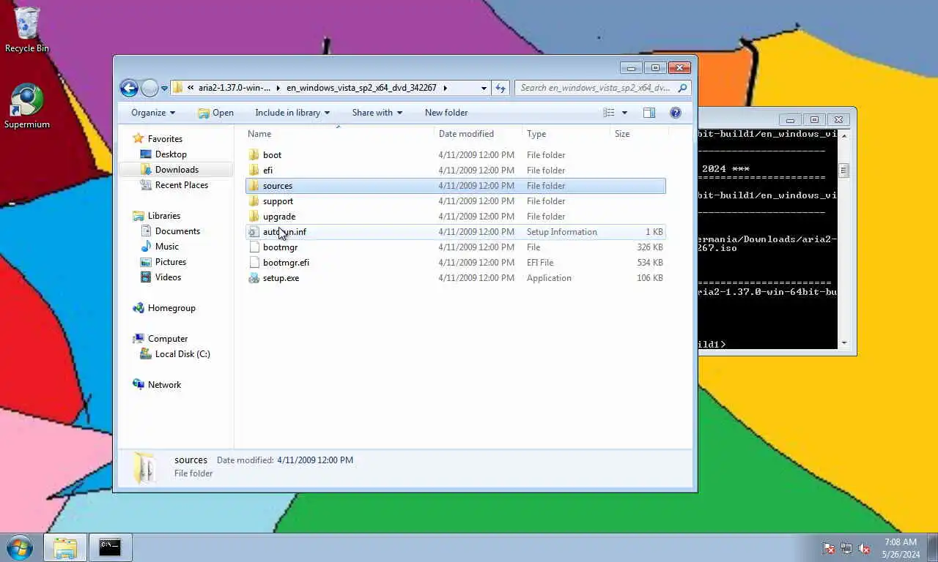938x562 pixels.
Task: Click the muted volume tray icon
Action: tap(864, 548)
